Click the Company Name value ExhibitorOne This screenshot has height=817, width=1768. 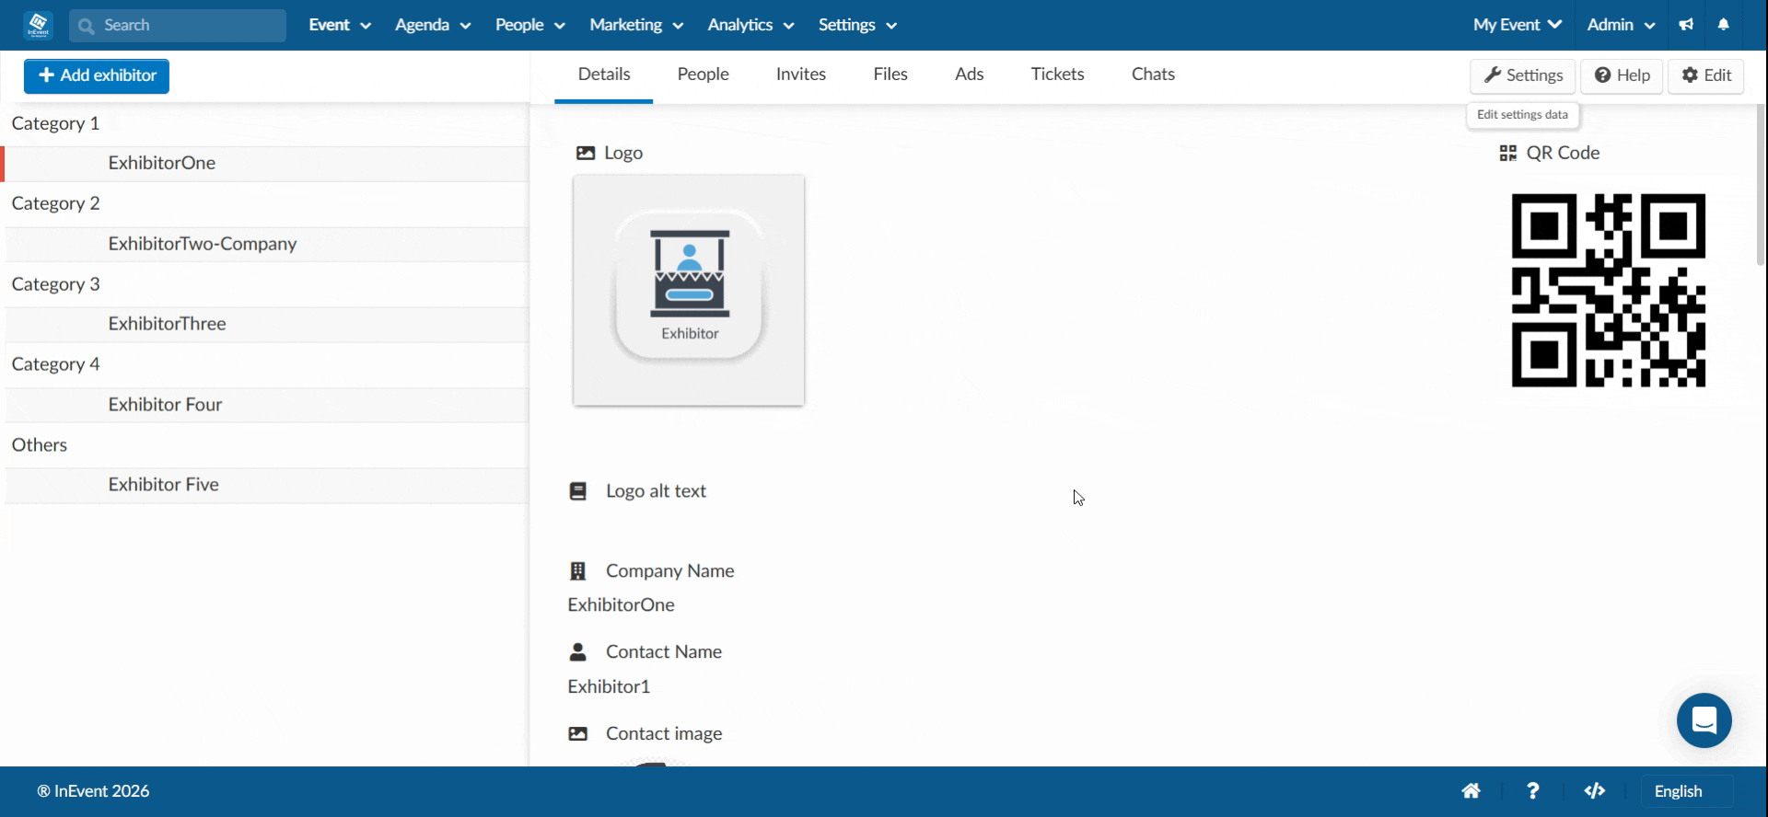621,605
